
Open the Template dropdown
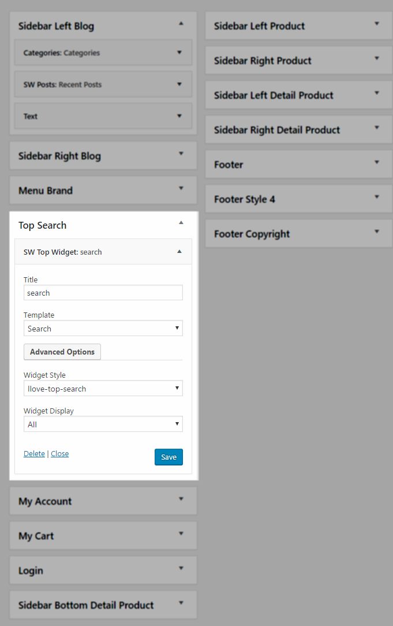103,328
